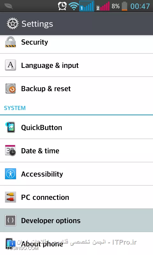Open Security settings
Viewport: 153px width, 255px height.
click(76, 42)
